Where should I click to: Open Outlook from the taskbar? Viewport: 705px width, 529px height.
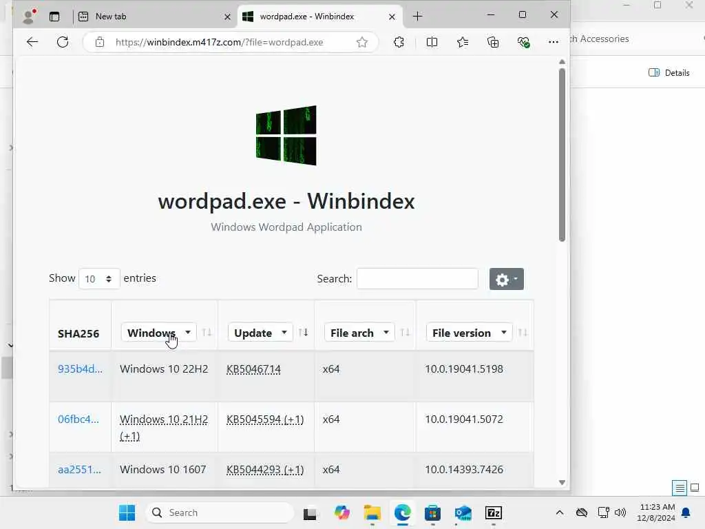463,512
